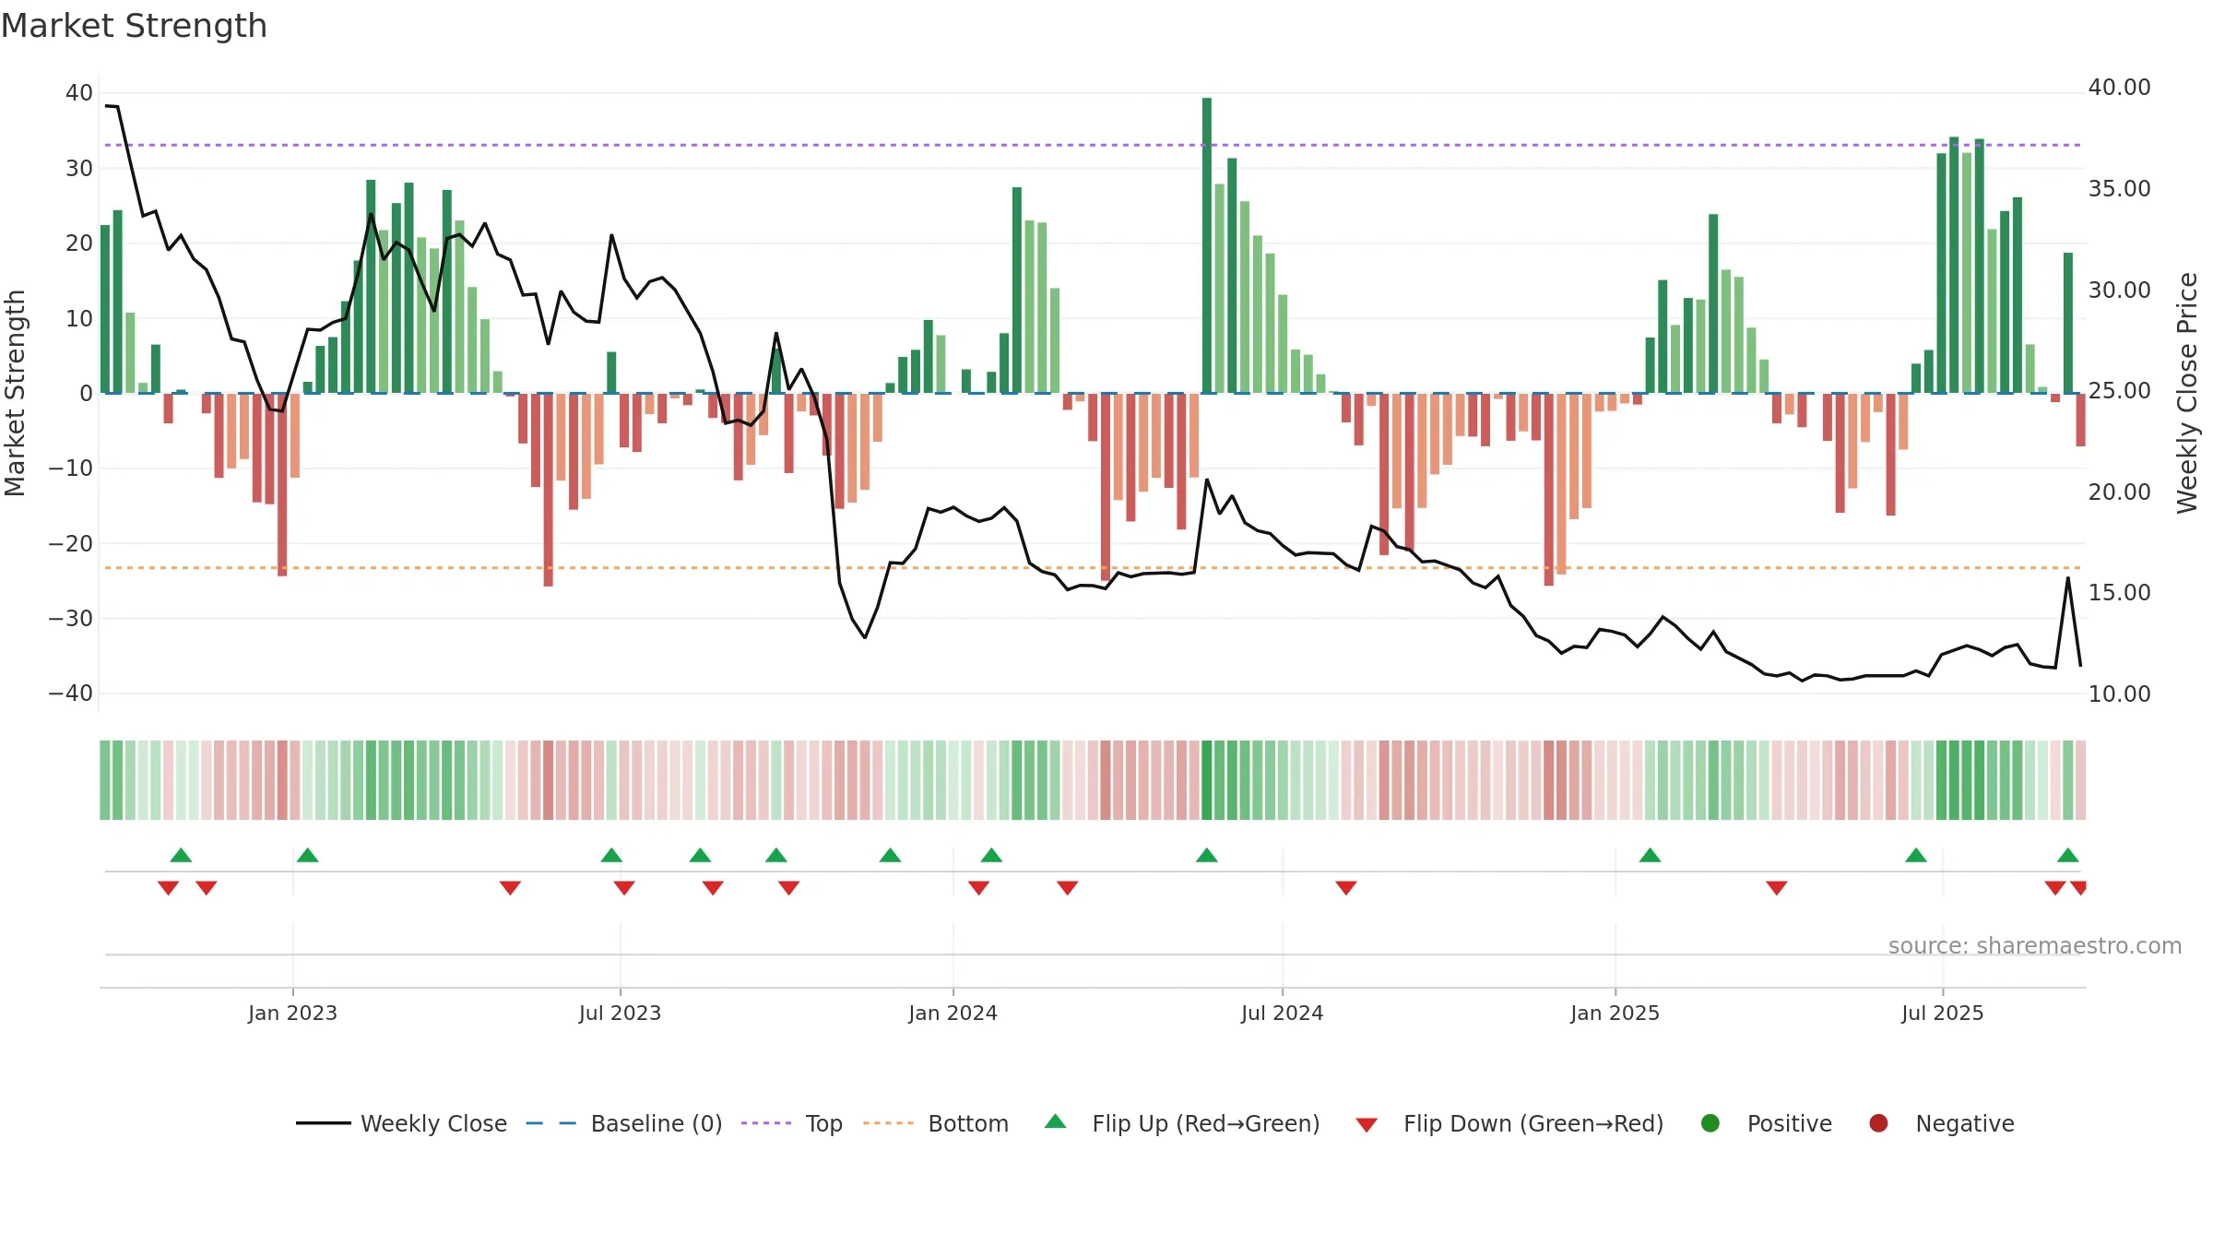Screen dimensions: 2213x1245
Task: Click the Jan 2025 axis label
Action: [x=1615, y=1013]
